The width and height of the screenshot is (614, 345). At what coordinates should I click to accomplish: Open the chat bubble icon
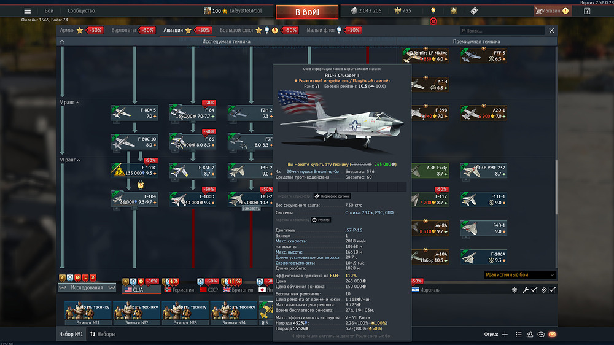coord(541,335)
